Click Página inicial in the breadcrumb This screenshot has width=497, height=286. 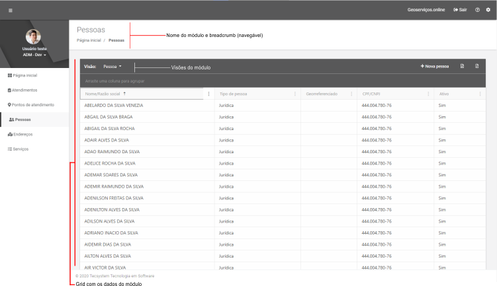(x=88, y=40)
